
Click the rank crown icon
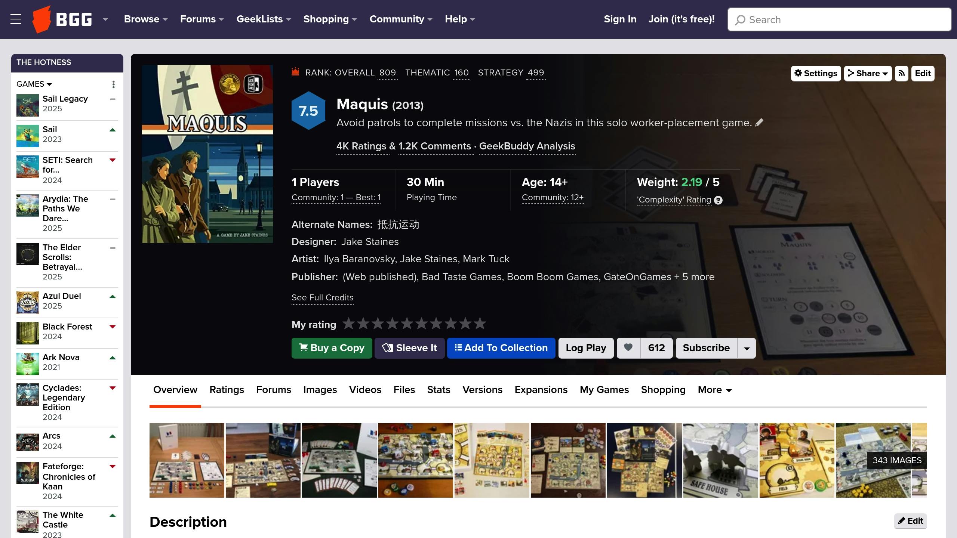pyautogui.click(x=295, y=72)
